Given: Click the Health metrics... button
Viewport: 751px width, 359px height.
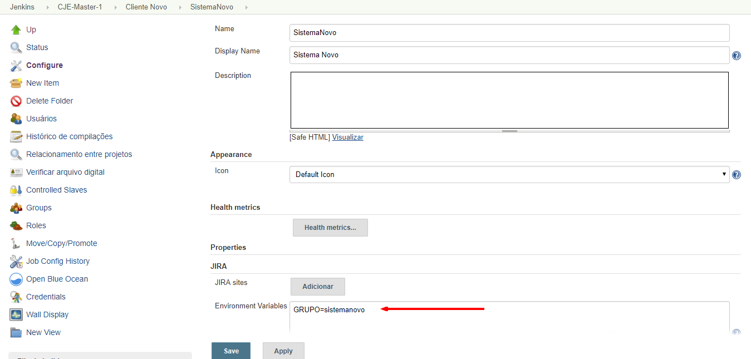Looking at the screenshot, I should 330,228.
